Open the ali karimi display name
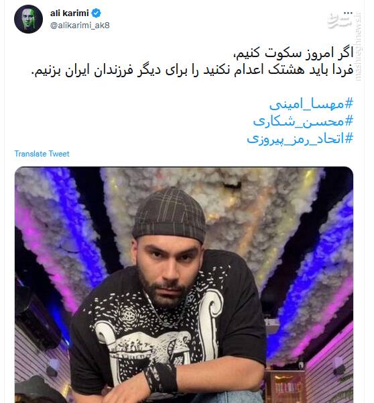This screenshot has width=374, height=403. (69, 13)
